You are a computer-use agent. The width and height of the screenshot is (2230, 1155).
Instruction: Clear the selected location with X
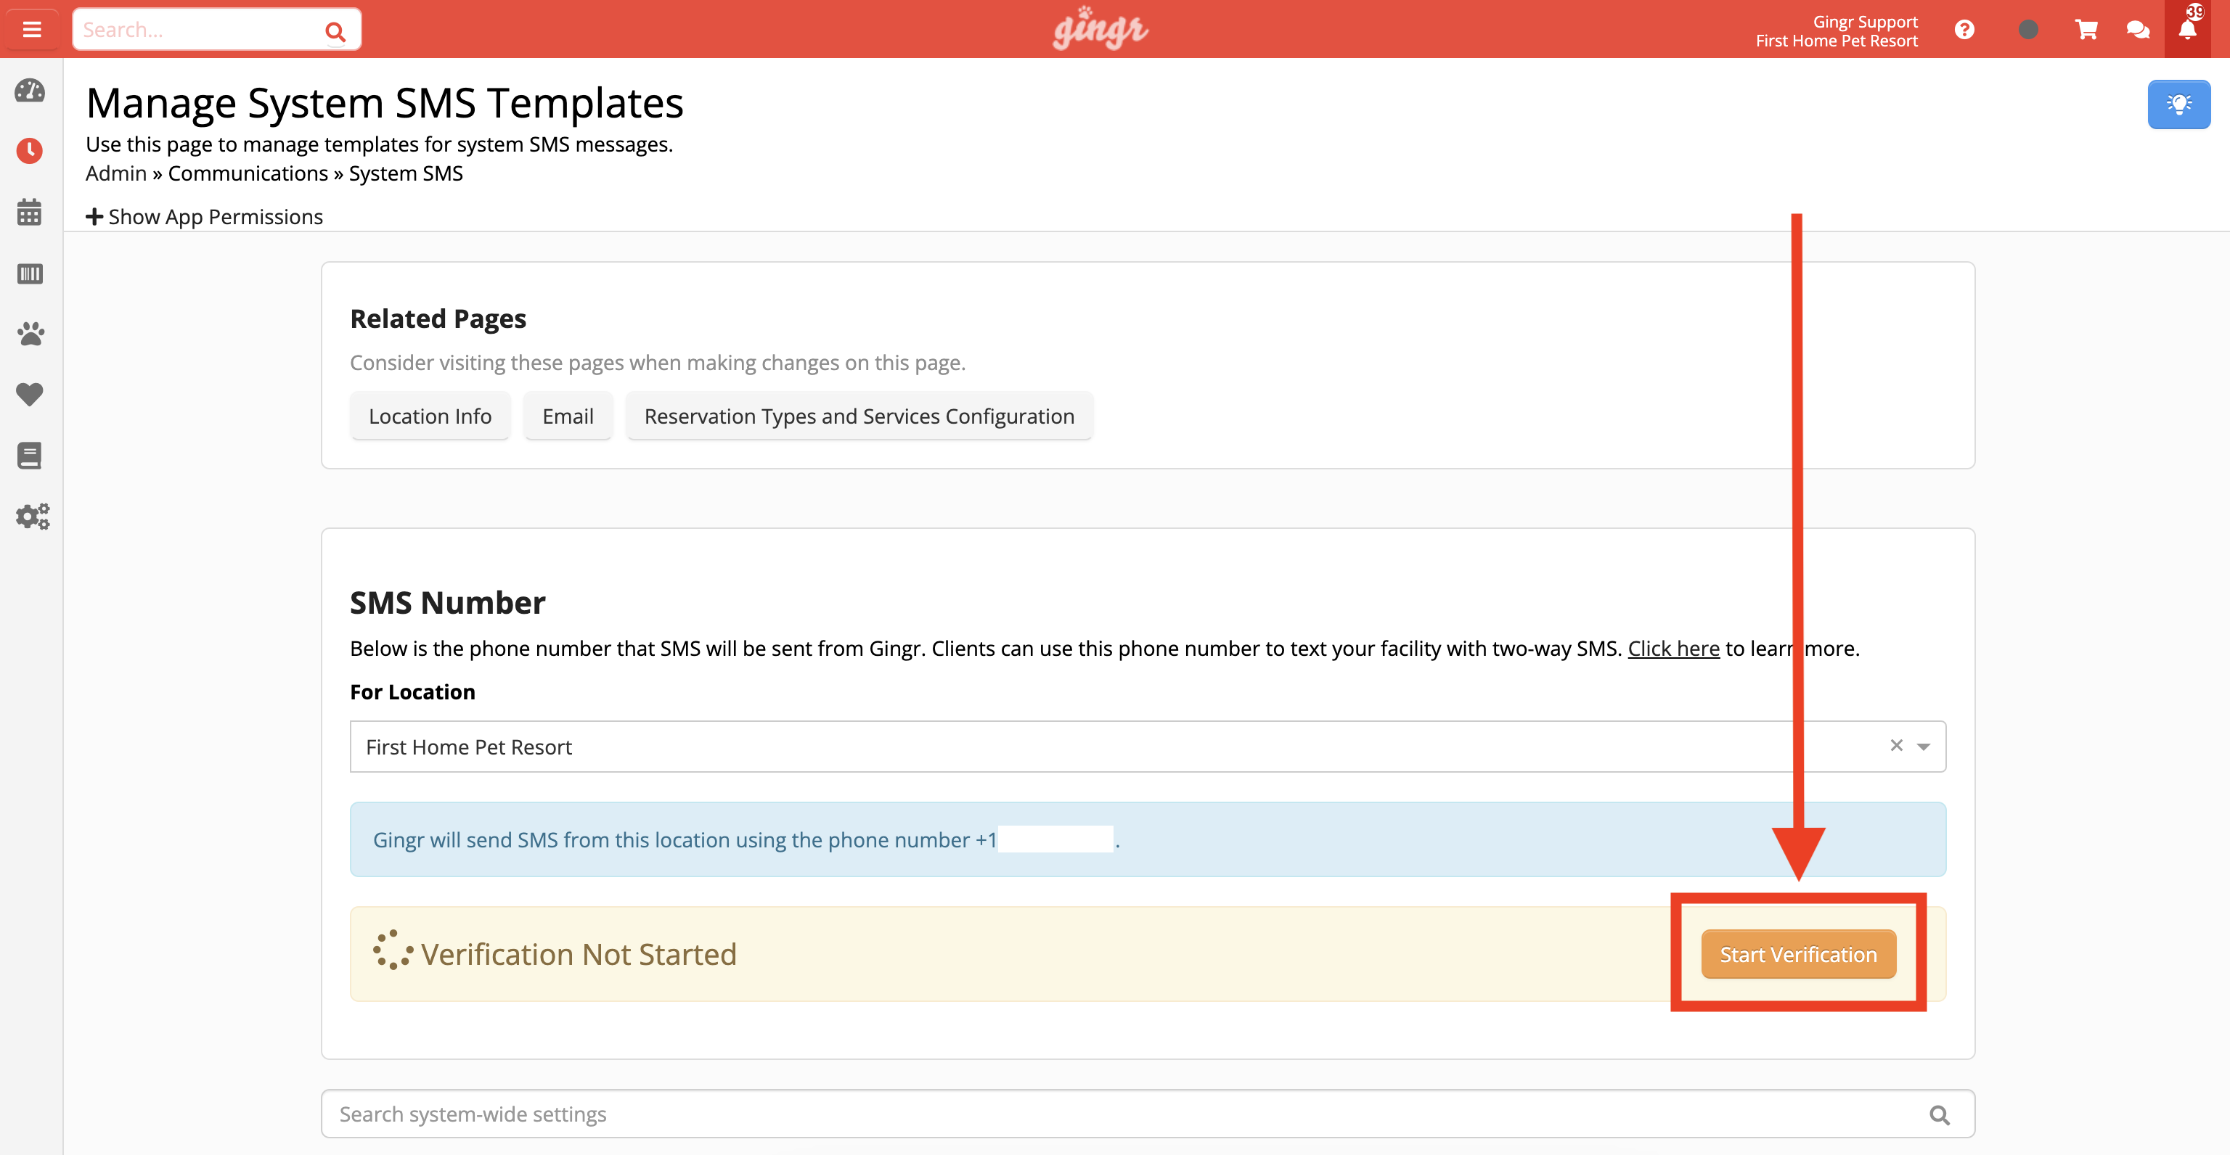pos(1896,746)
